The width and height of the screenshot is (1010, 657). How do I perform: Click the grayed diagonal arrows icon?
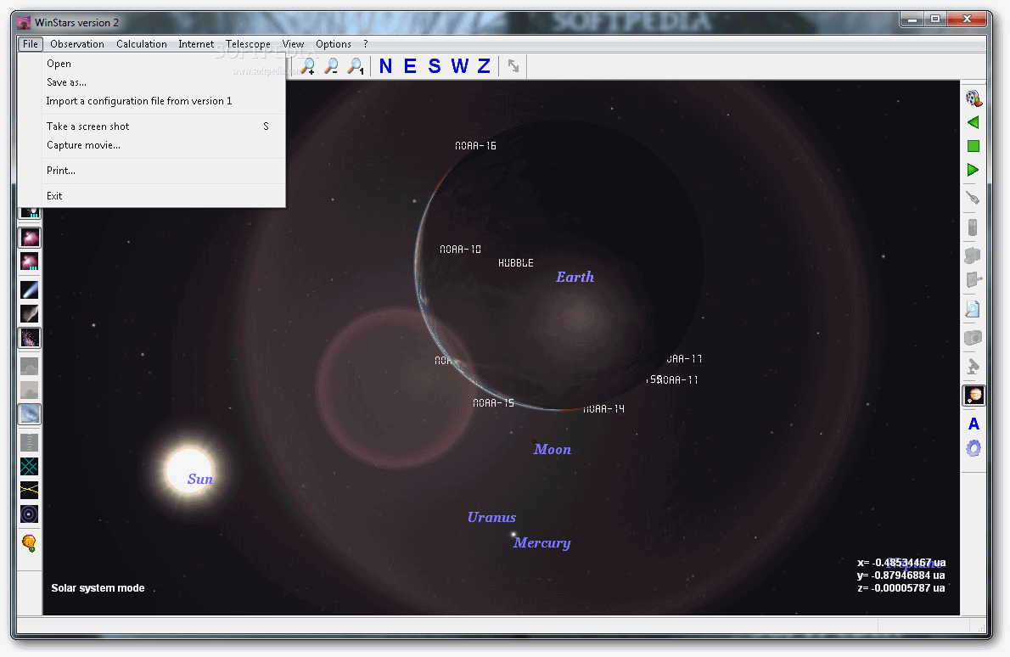point(513,65)
